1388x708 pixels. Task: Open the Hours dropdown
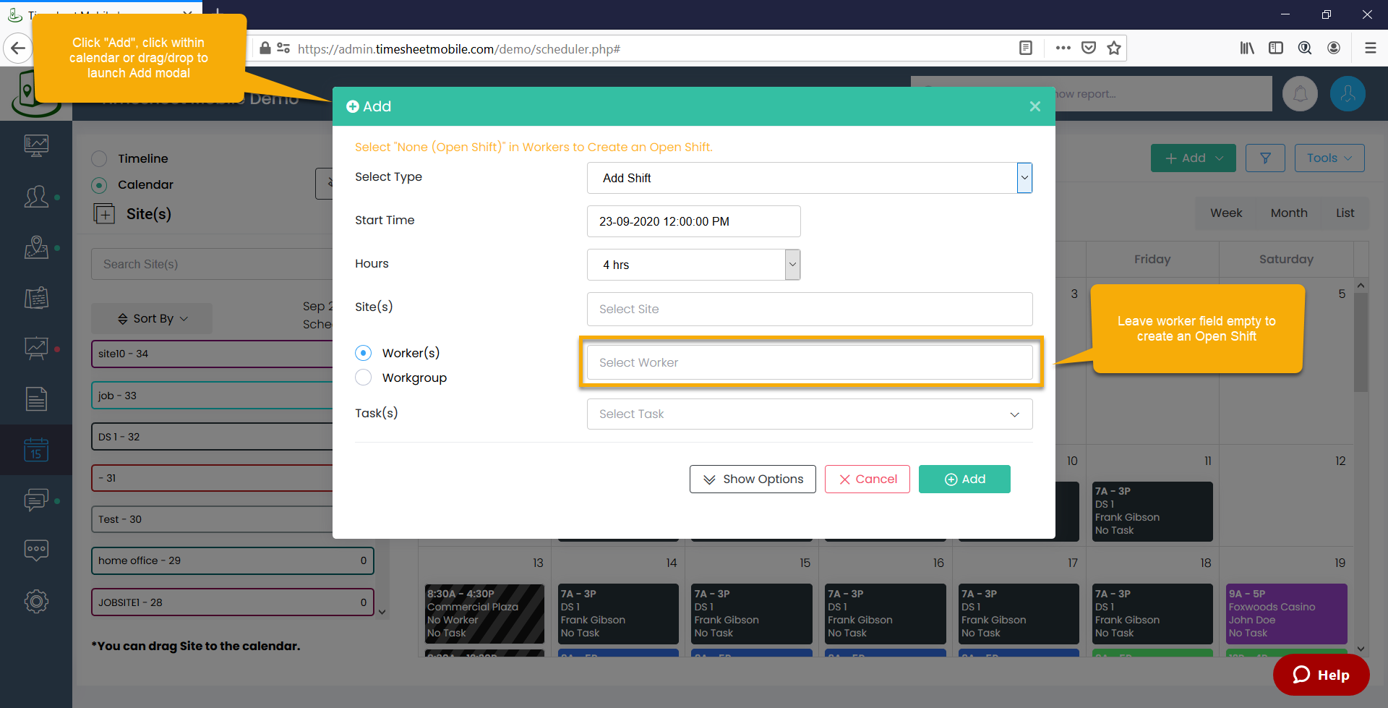pos(792,265)
